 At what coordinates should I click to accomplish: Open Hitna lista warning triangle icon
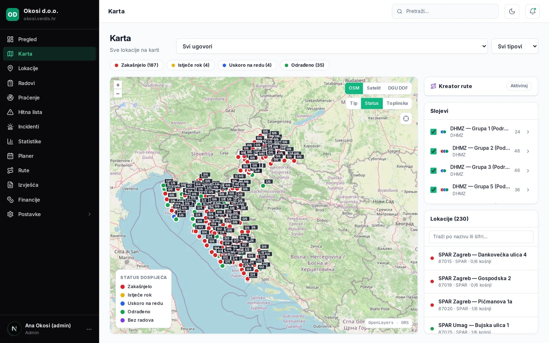coord(10,112)
